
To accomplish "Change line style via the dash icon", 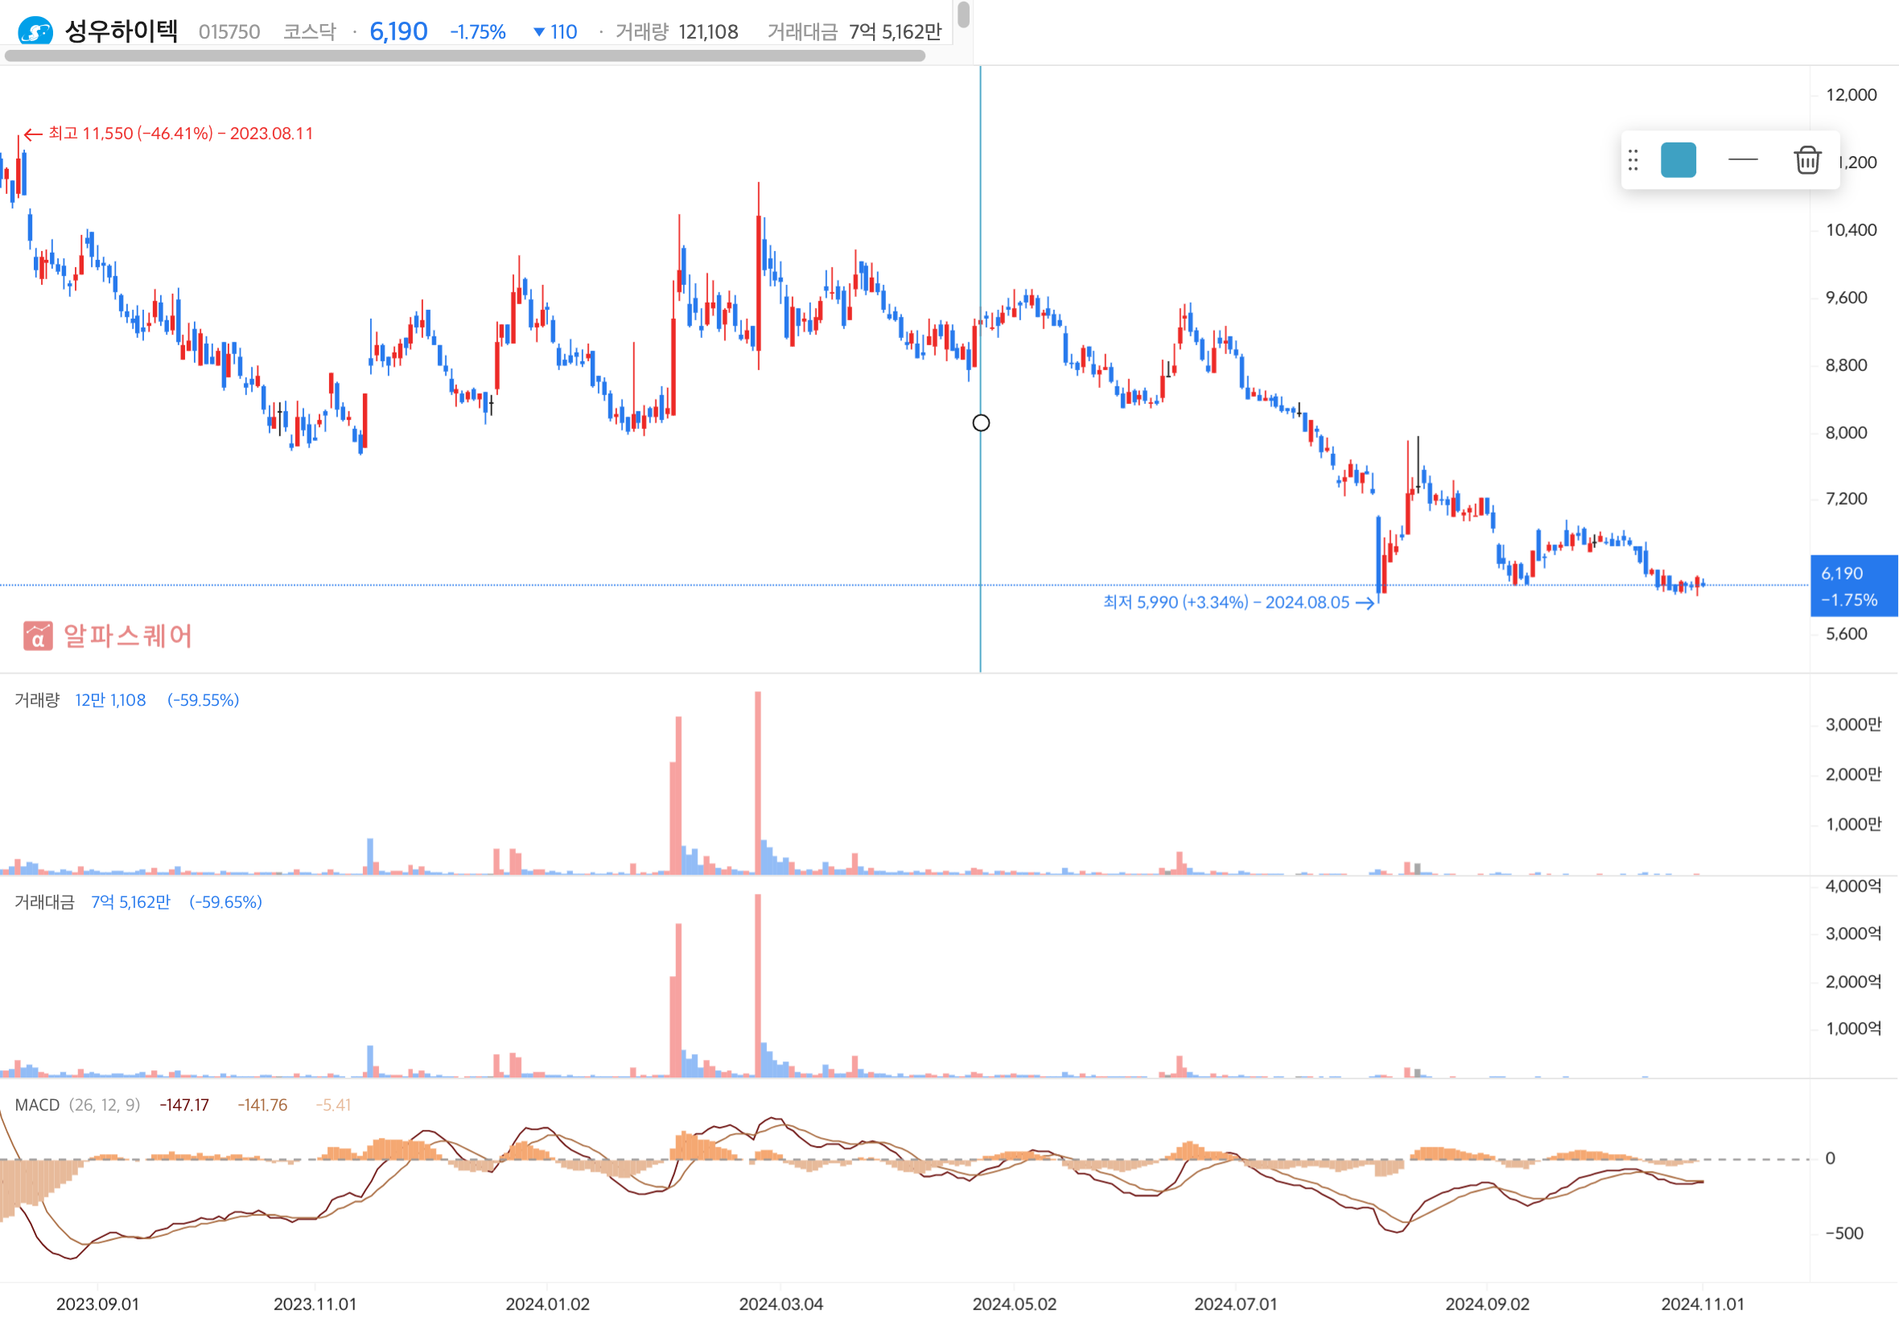I will 1743,159.
